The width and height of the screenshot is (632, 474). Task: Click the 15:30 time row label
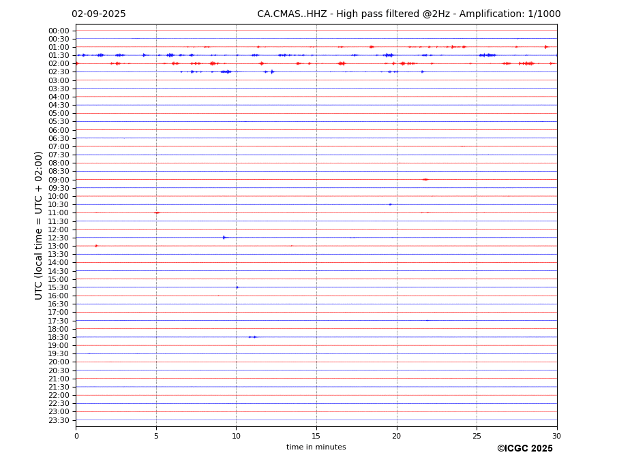(x=59, y=287)
